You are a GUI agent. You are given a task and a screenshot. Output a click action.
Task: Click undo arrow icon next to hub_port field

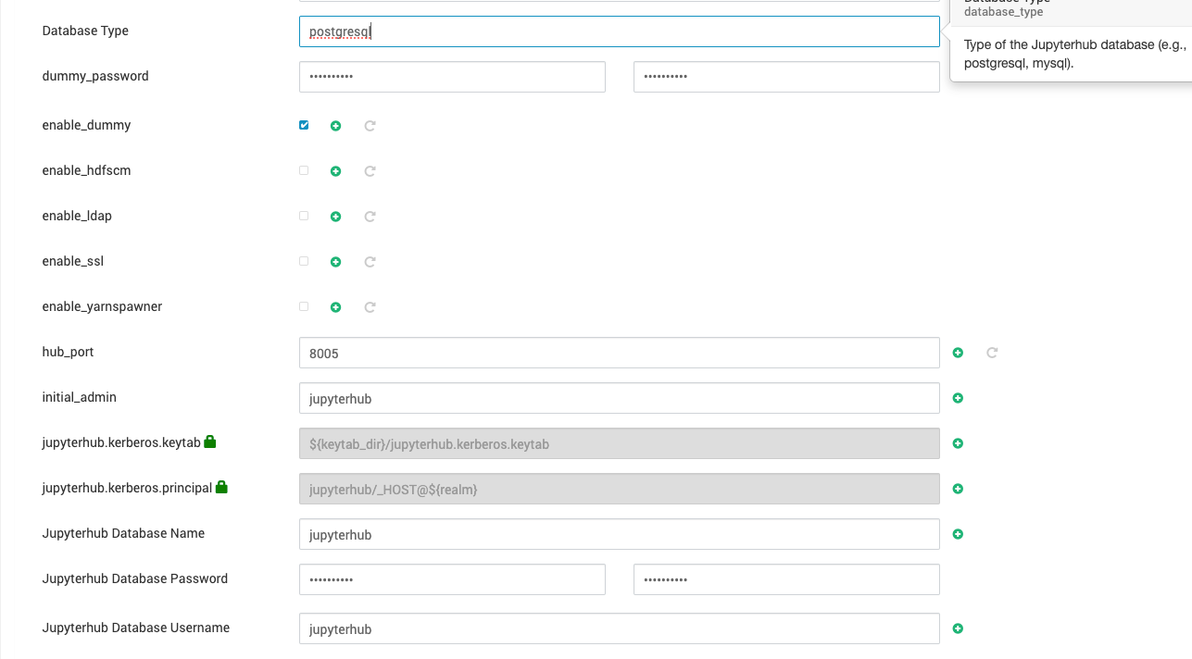992,353
